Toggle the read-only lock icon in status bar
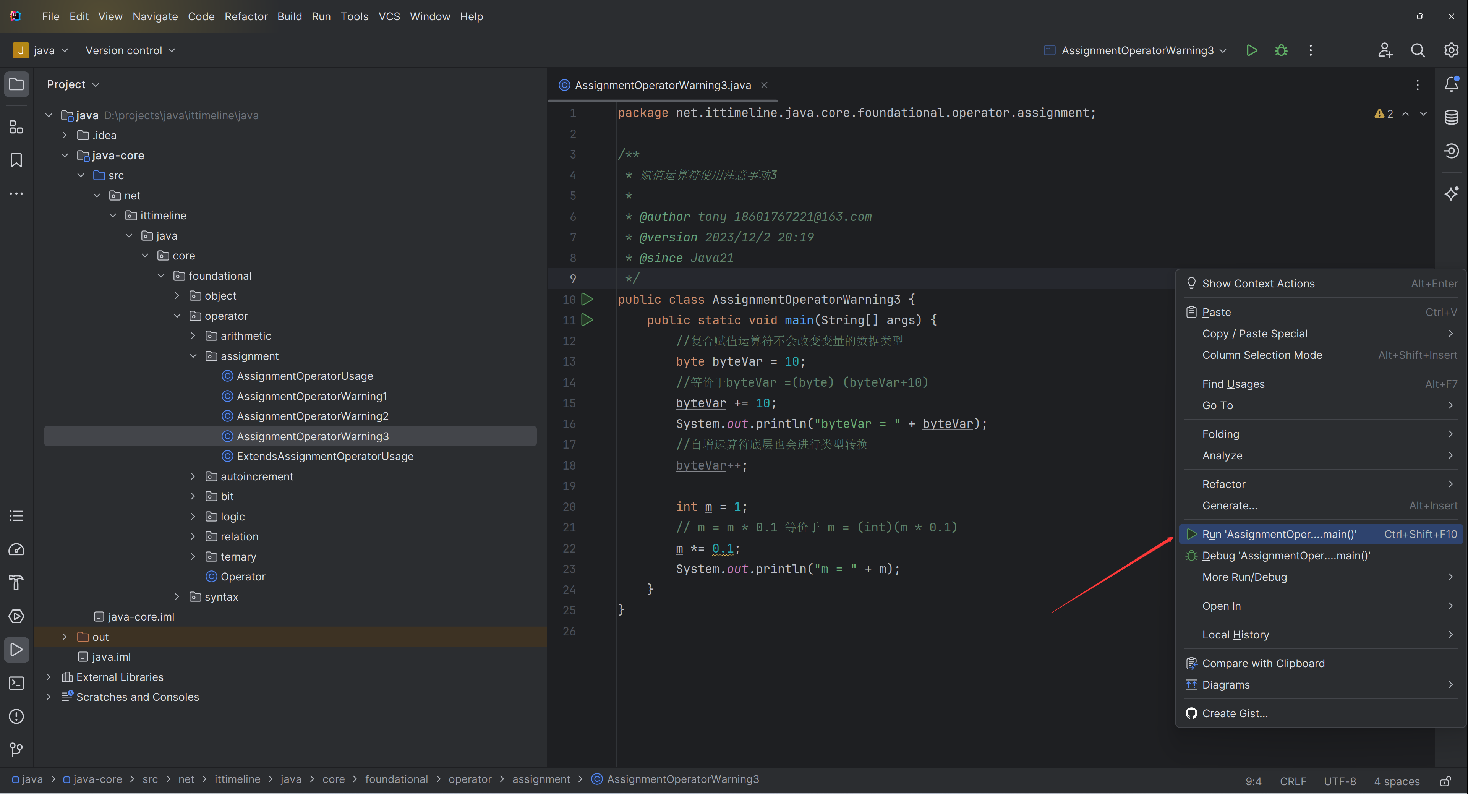The width and height of the screenshot is (1468, 794). pyautogui.click(x=1446, y=781)
